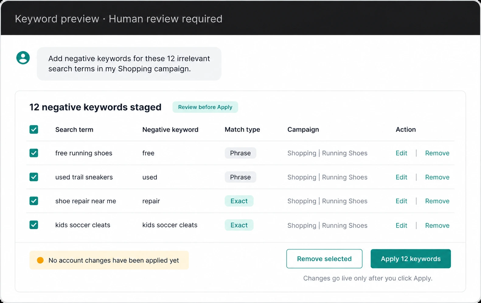
Task: Click the user message chat bubble
Action: point(129,64)
